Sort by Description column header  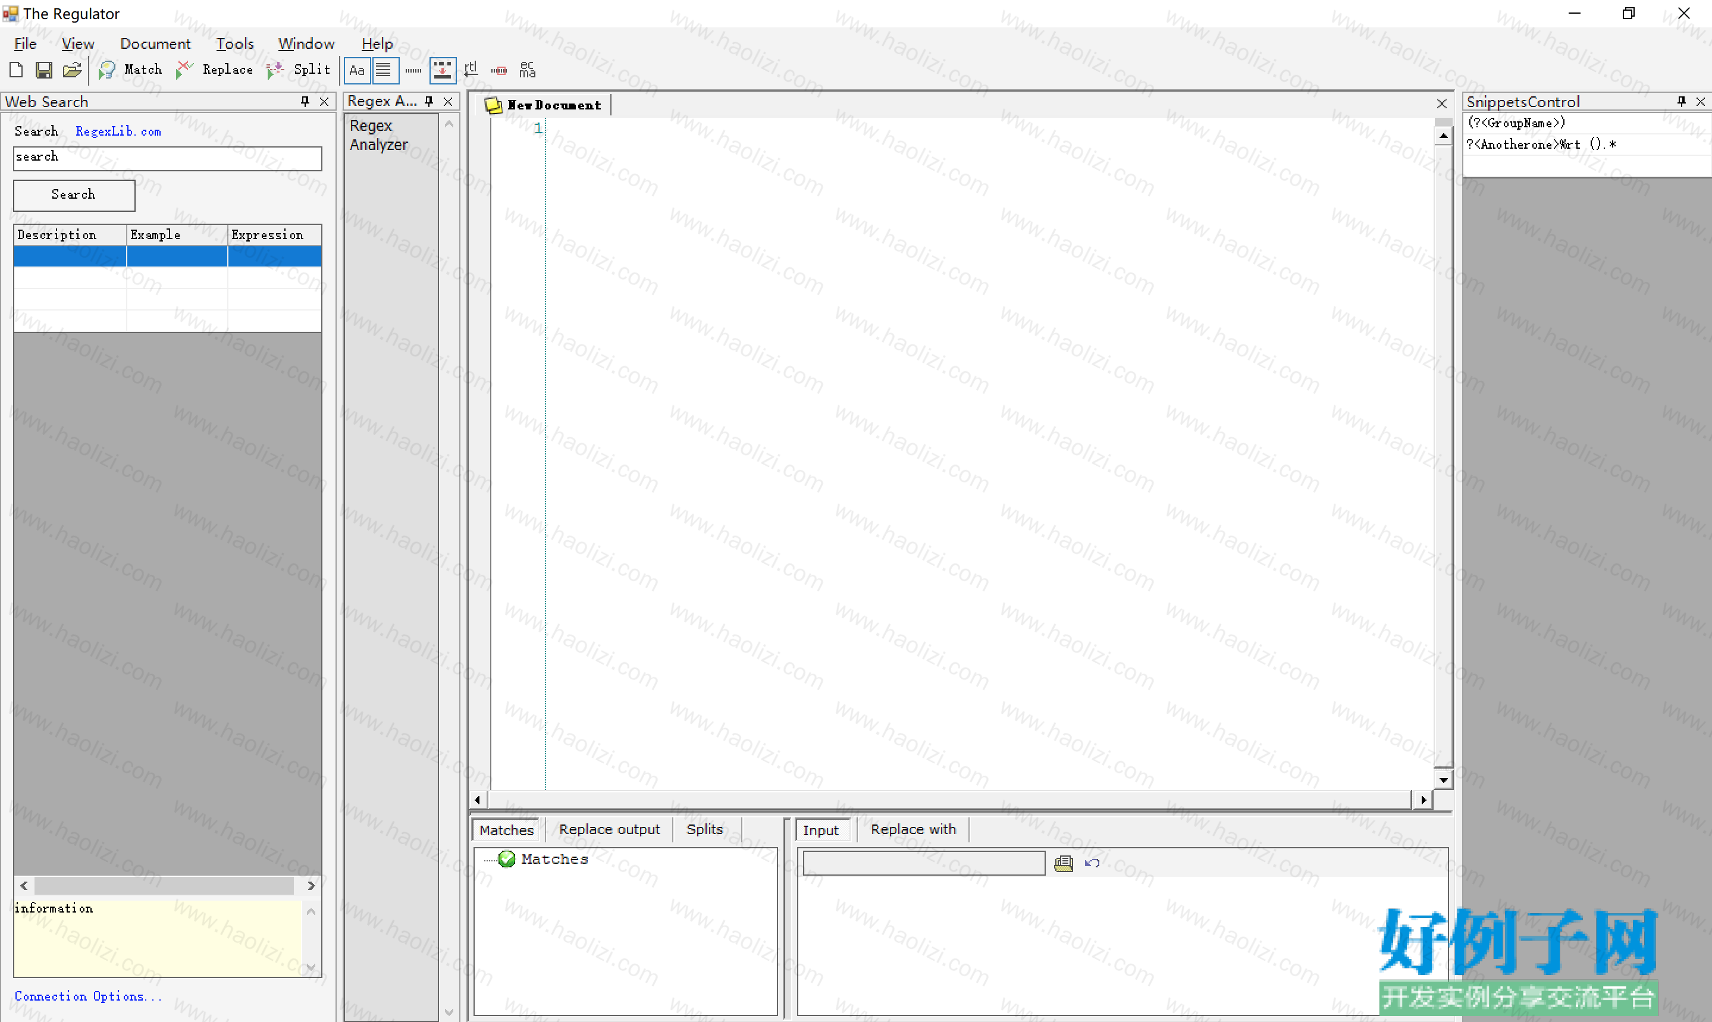(70, 235)
